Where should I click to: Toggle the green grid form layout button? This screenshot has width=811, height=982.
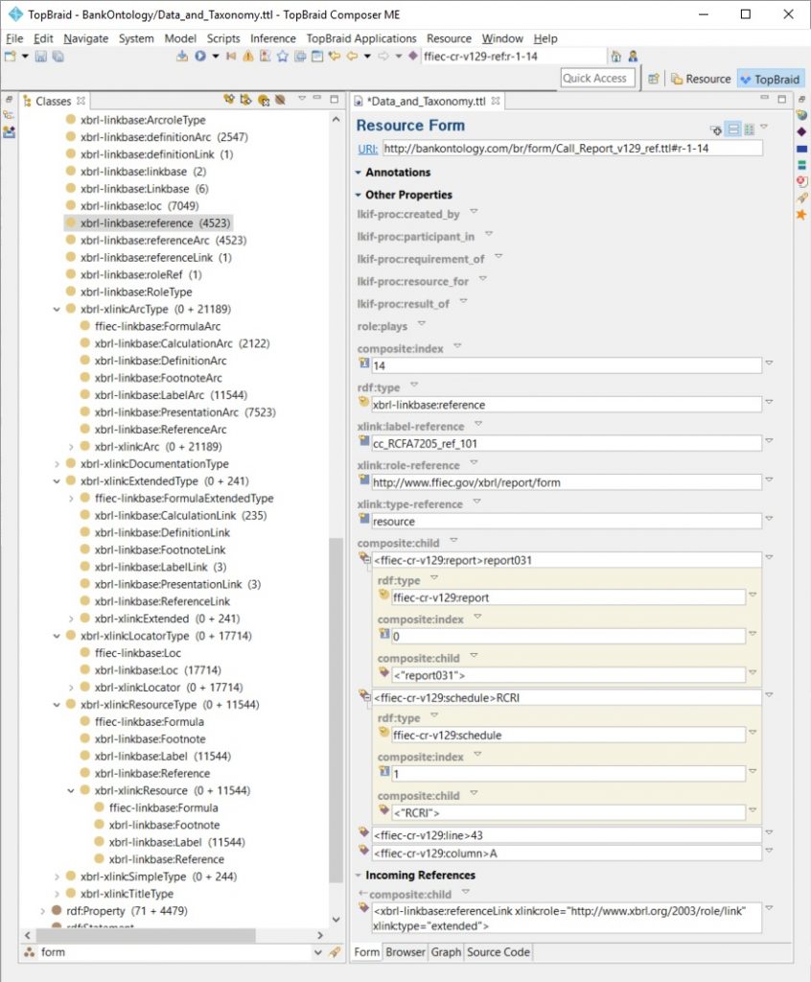tap(749, 129)
